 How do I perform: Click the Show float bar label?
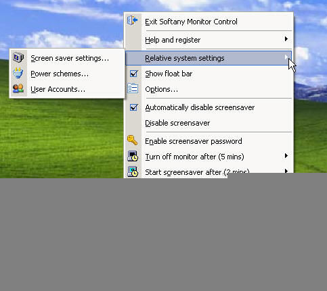[x=169, y=74]
